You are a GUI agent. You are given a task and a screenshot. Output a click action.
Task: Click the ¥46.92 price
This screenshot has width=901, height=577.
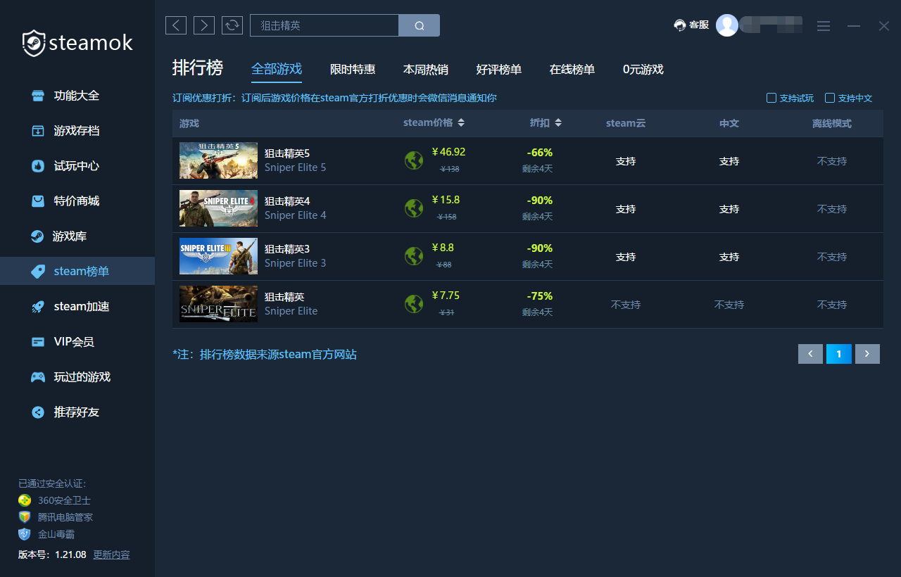coord(448,152)
